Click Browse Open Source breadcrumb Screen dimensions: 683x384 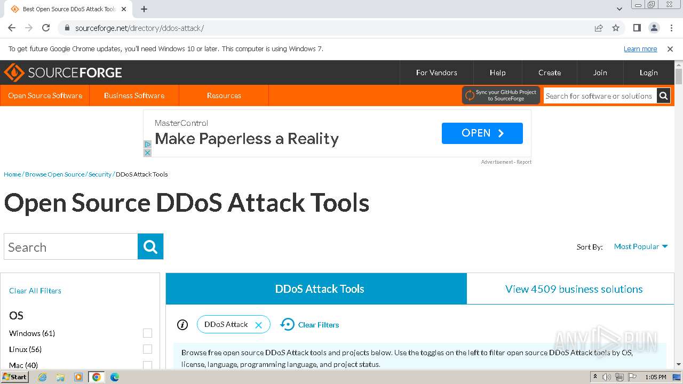54,174
